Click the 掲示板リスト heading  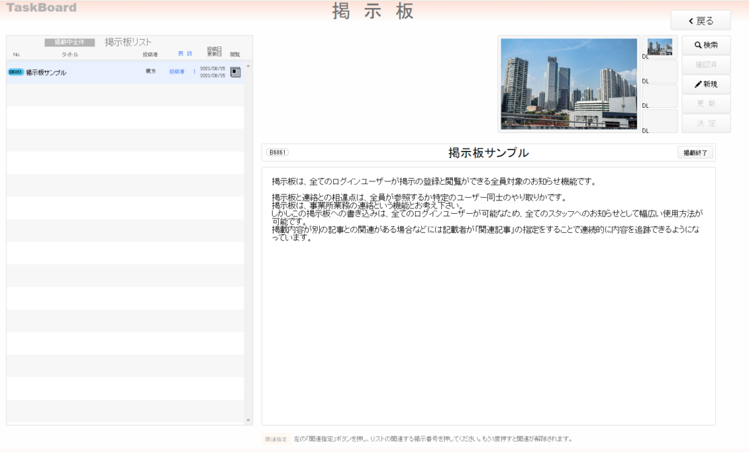click(128, 42)
